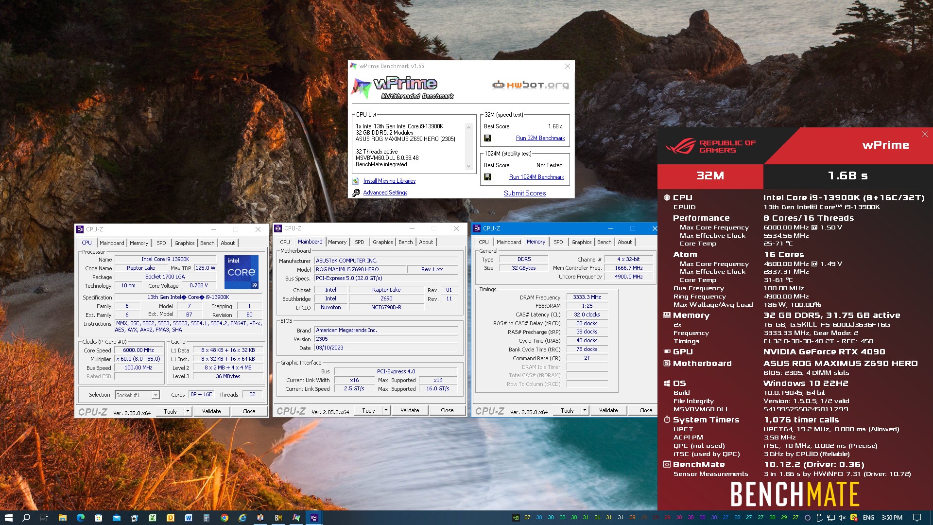Open the notification center icon

(917, 518)
